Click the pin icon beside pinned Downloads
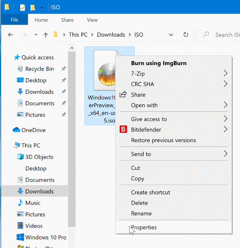The height and width of the screenshot is (248, 240). 64,92
